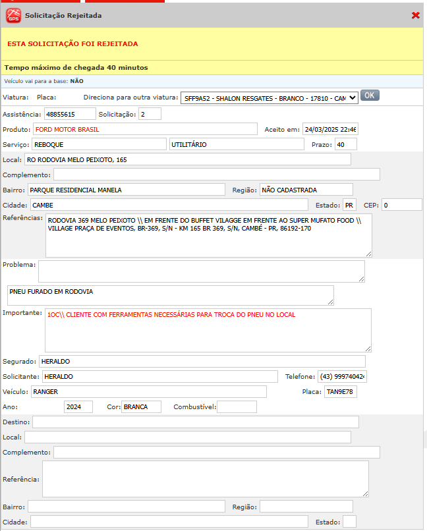Click the empty Combustível field
The height and width of the screenshot is (531, 427).
(x=237, y=407)
